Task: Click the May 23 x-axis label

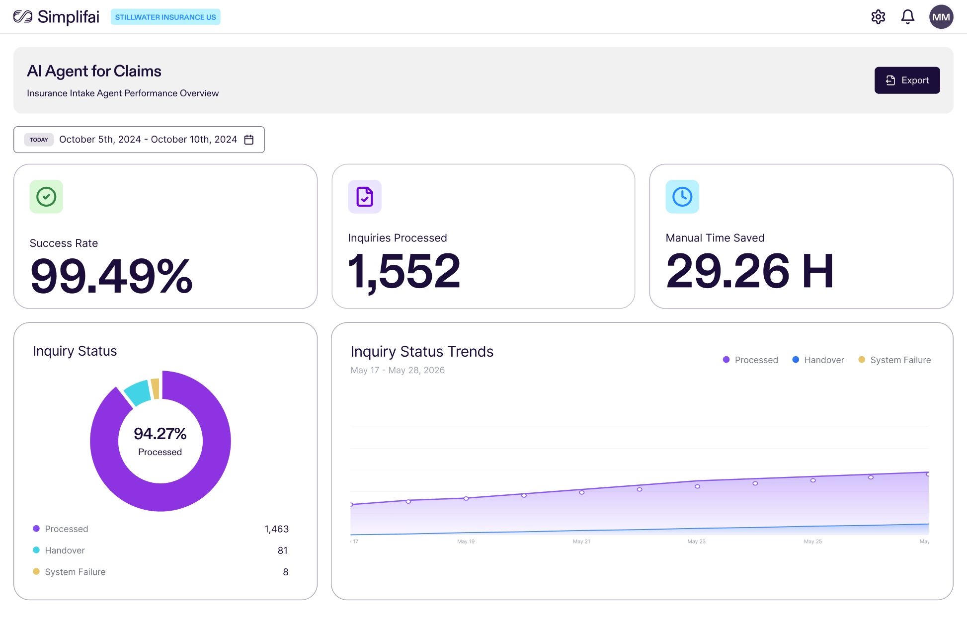Action: [697, 542]
